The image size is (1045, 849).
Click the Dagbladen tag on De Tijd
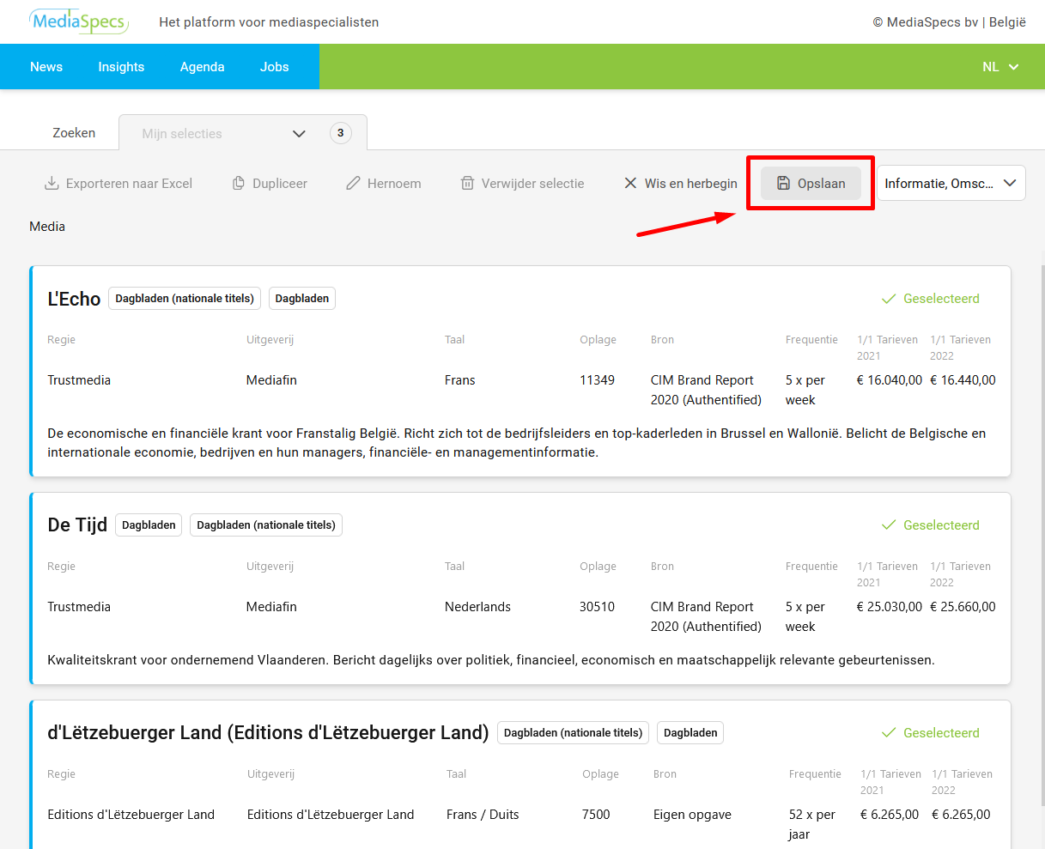[149, 525]
